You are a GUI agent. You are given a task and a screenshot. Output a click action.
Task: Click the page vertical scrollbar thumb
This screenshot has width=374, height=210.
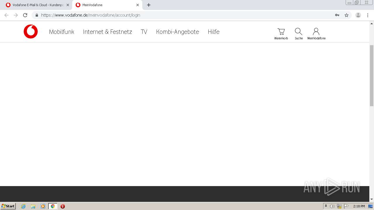pyautogui.click(x=372, y=76)
